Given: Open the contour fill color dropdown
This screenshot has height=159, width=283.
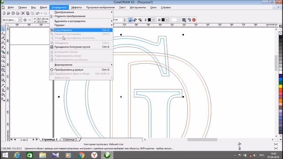Looking at the screenshot, I should click(167, 20).
